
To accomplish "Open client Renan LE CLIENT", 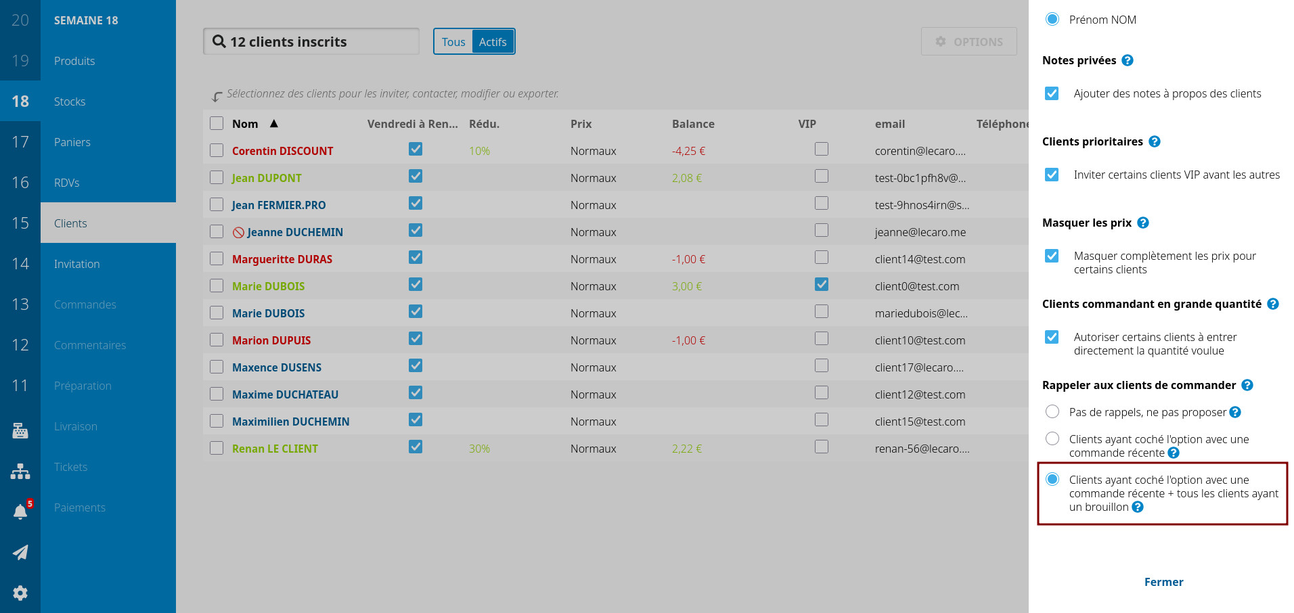I will point(275,449).
